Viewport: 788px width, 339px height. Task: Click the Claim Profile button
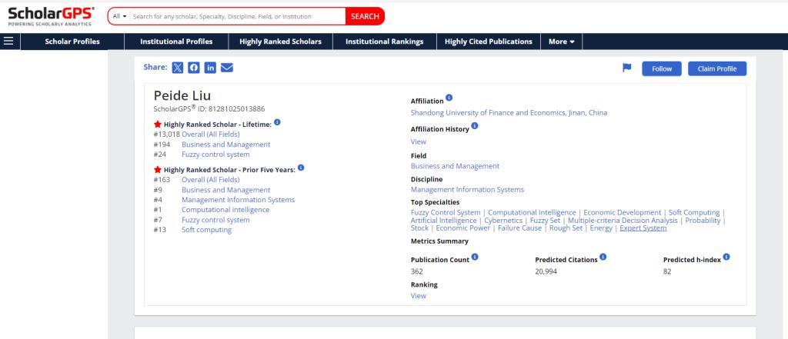(x=716, y=68)
